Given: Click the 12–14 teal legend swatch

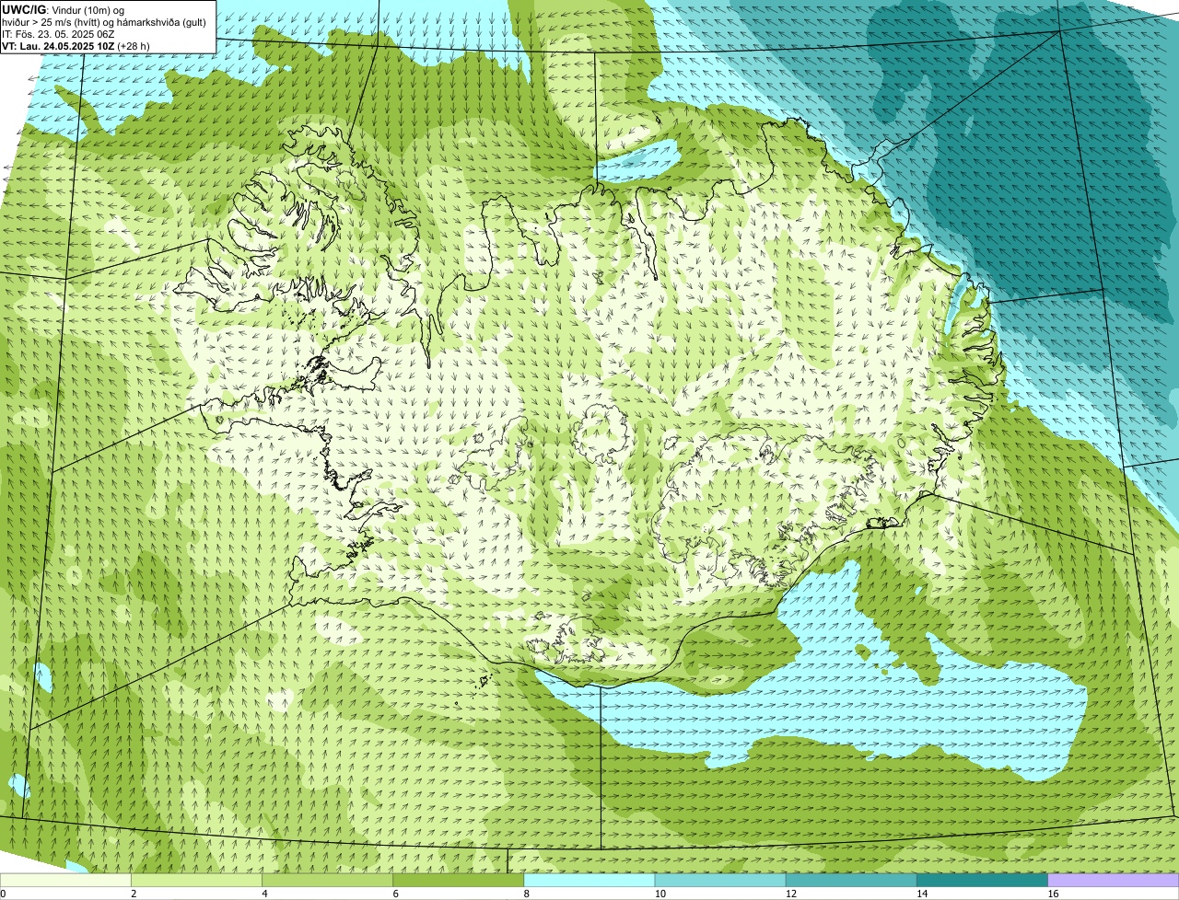Looking at the screenshot, I should (851, 881).
